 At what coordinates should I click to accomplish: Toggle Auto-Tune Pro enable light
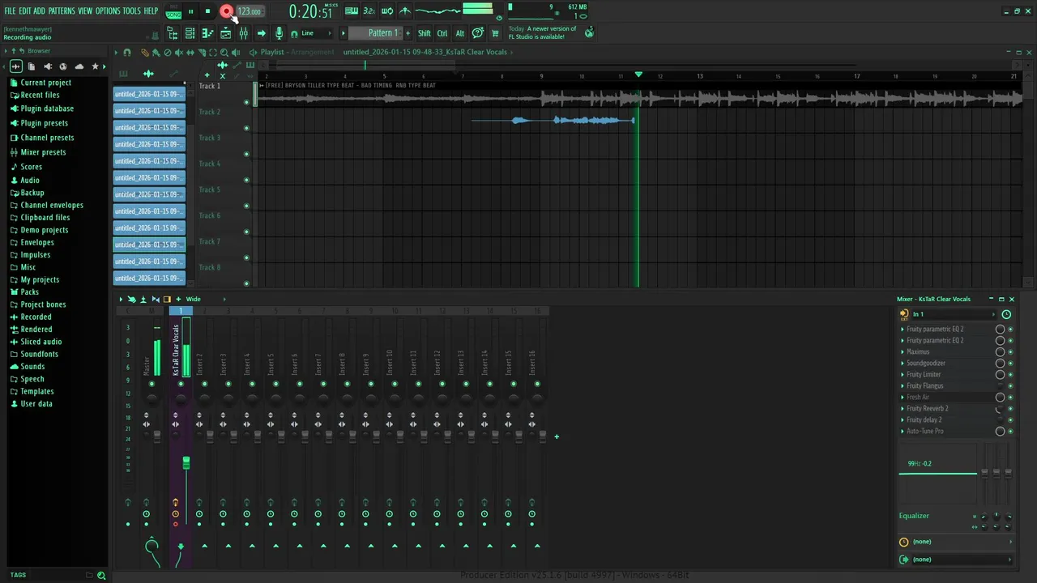(x=1010, y=432)
